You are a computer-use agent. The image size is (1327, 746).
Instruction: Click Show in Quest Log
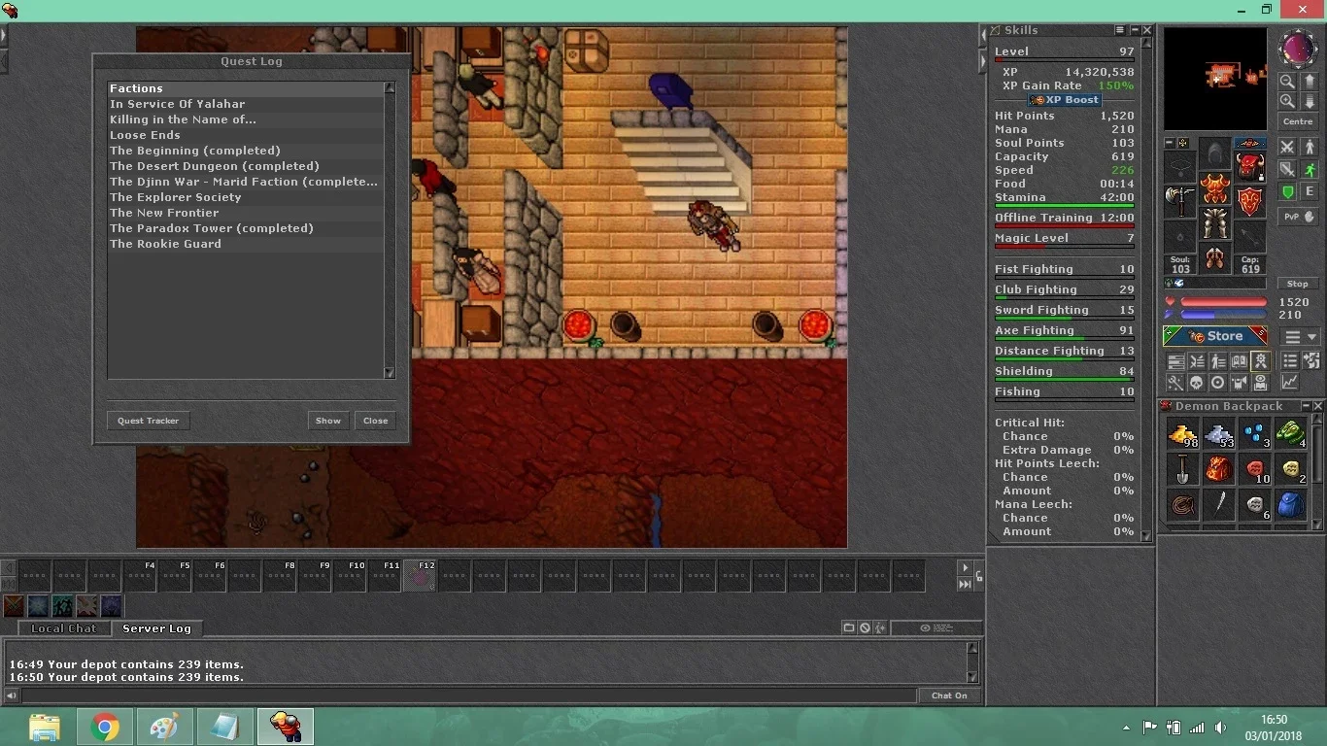tap(328, 421)
